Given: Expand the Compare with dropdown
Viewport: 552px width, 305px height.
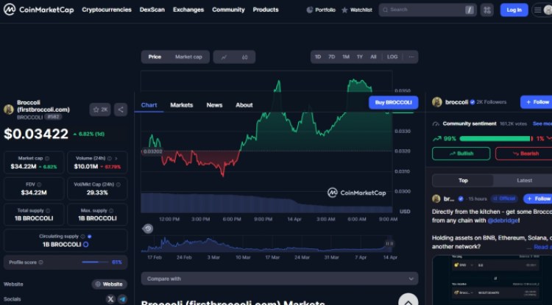Looking at the screenshot, I should (x=280, y=279).
